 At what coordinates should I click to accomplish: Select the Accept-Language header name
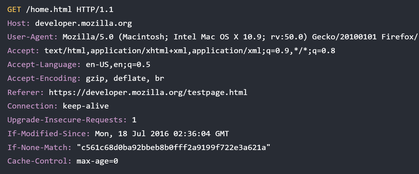tap(44, 65)
